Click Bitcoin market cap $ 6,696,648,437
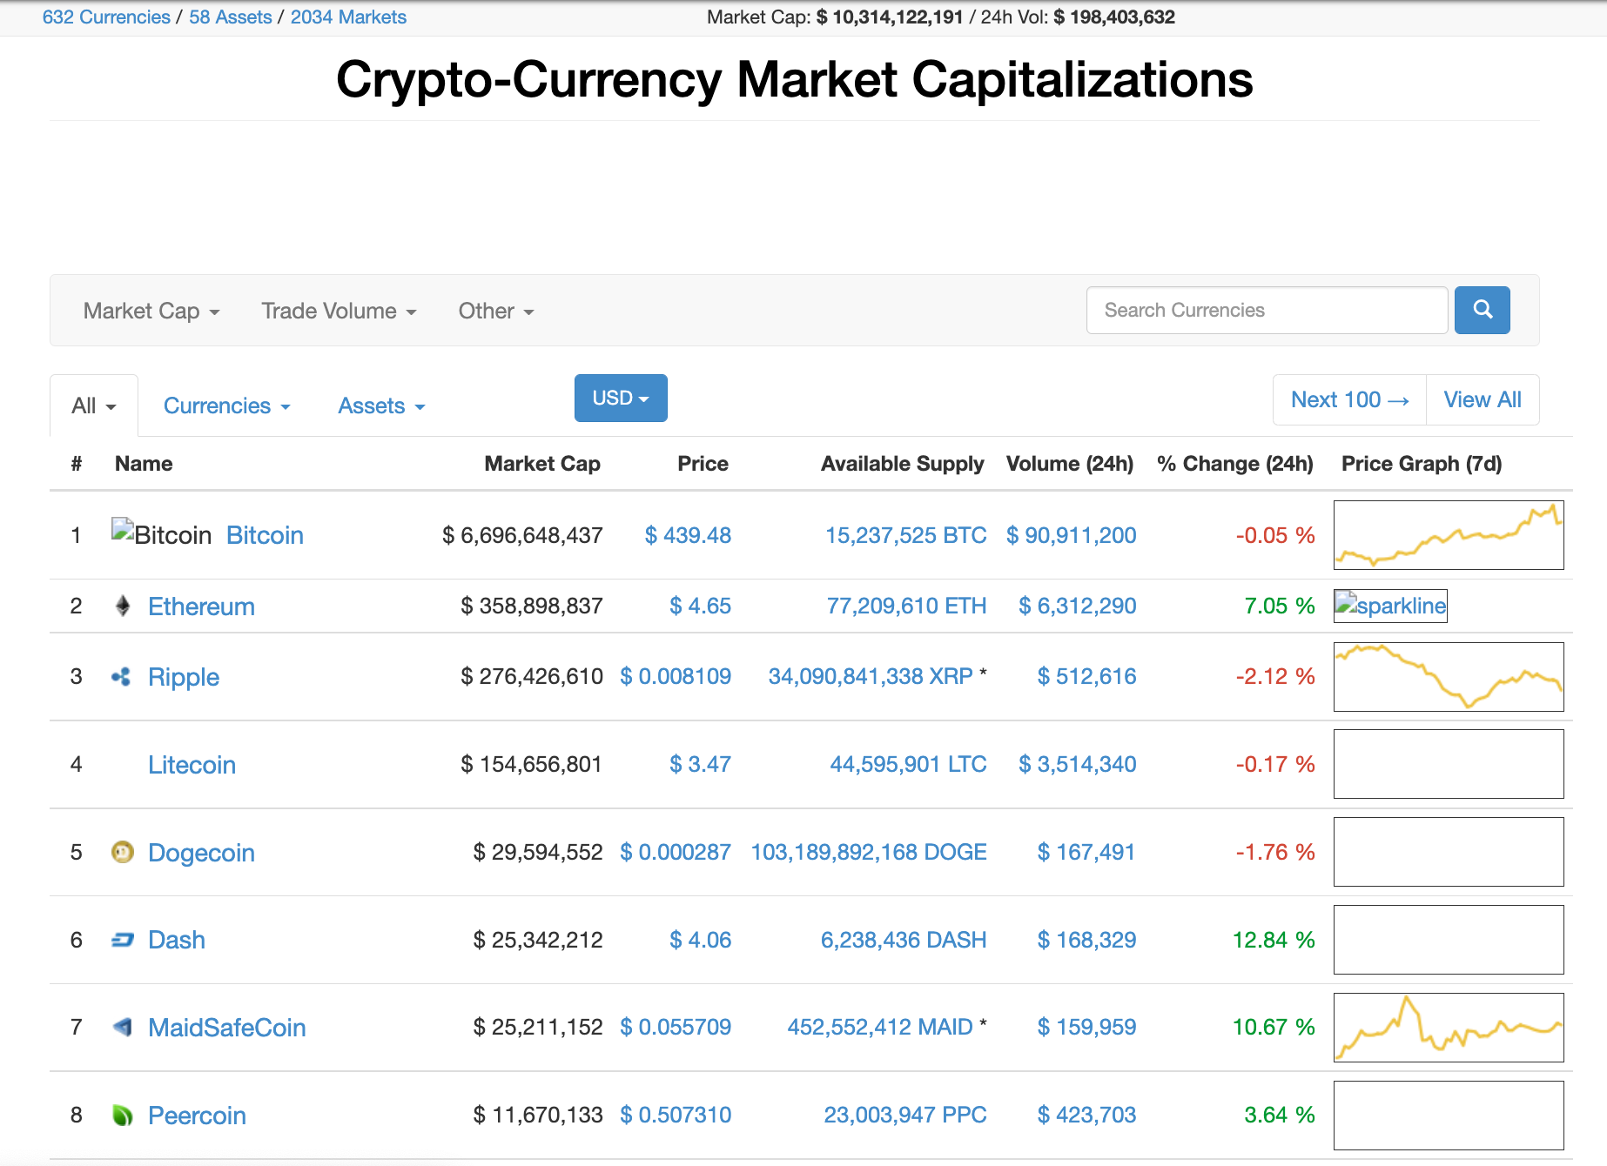 tap(522, 535)
